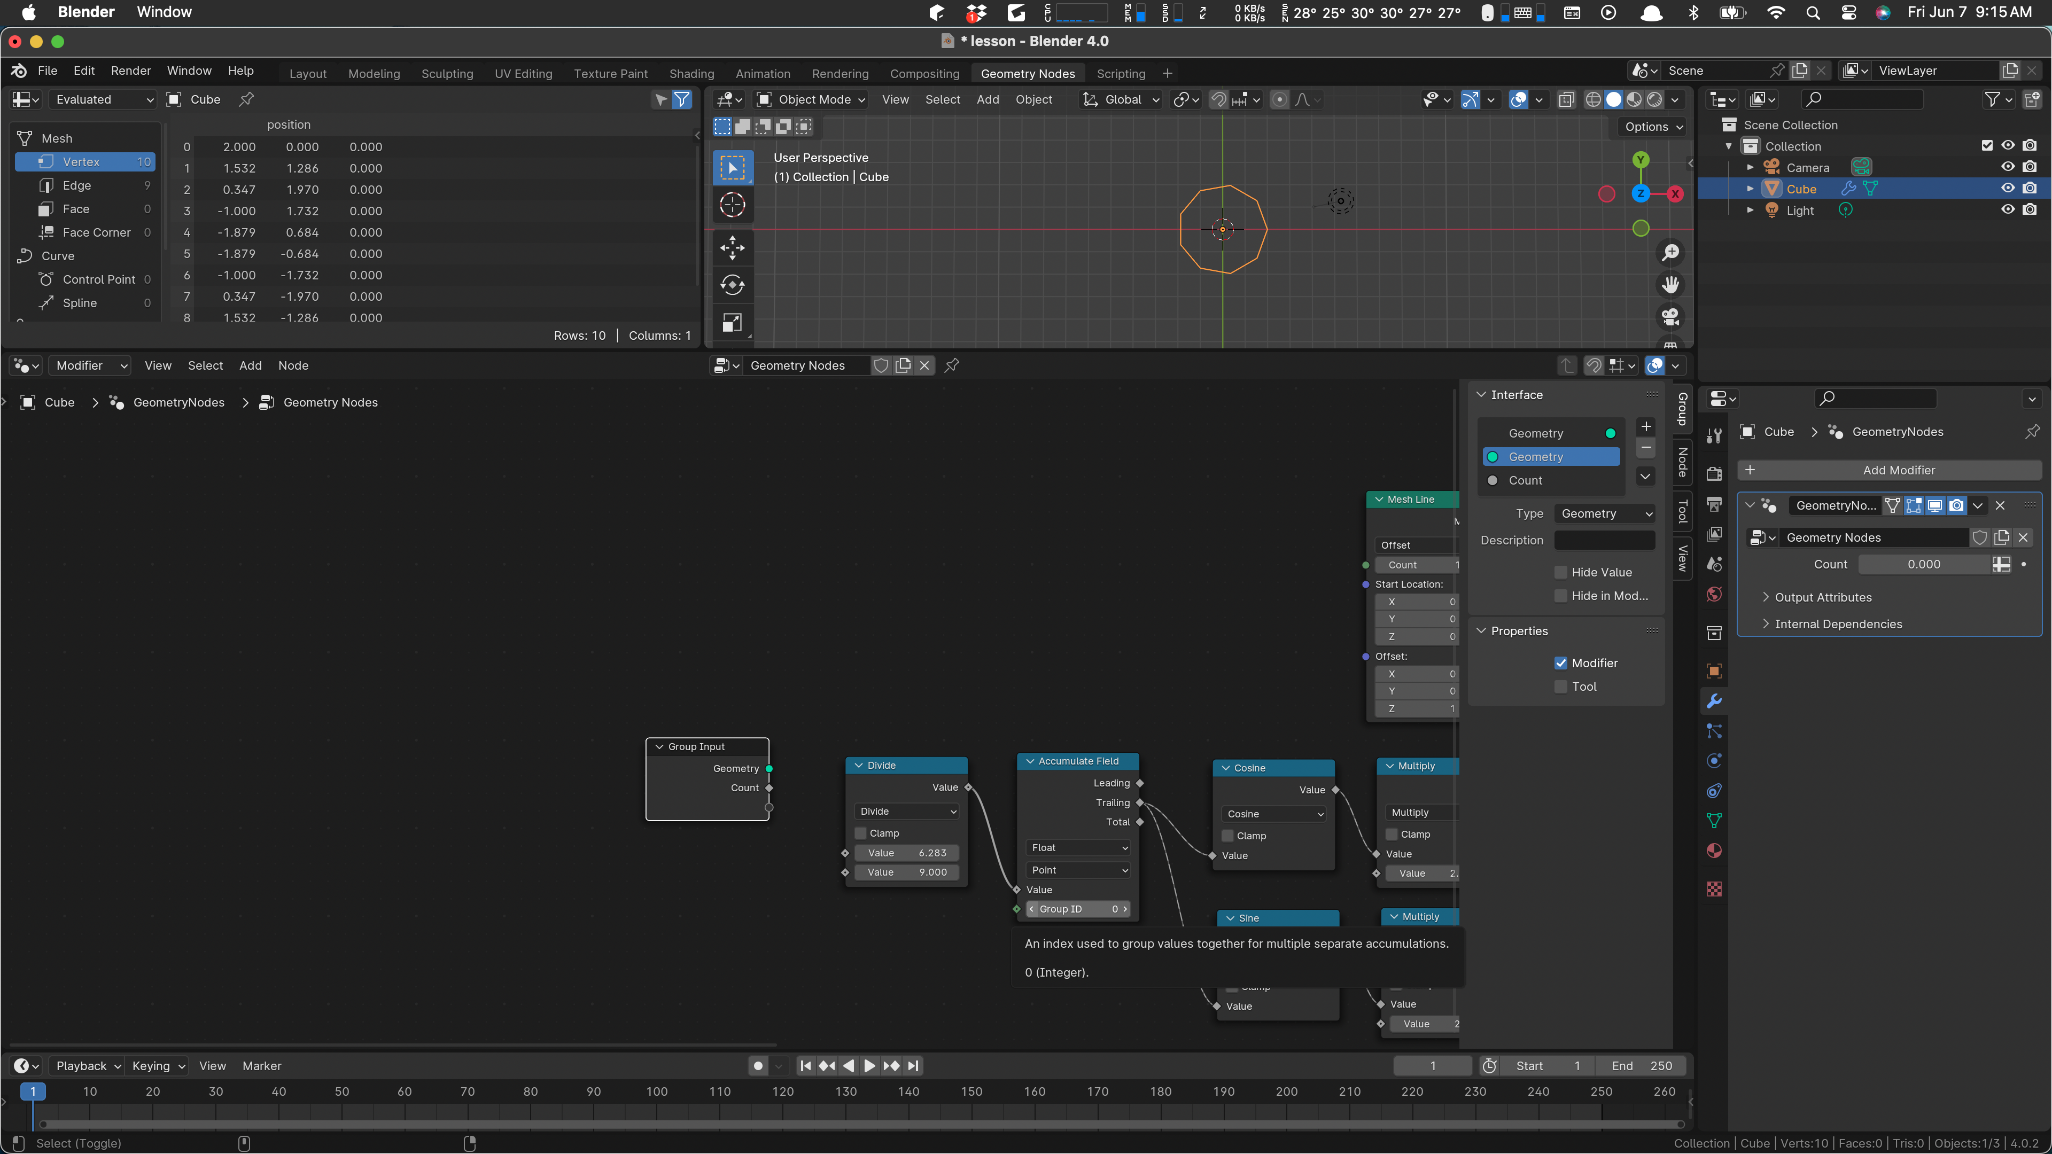The width and height of the screenshot is (2052, 1154).
Task: Click the pan hand icon in viewport
Action: click(x=1670, y=284)
